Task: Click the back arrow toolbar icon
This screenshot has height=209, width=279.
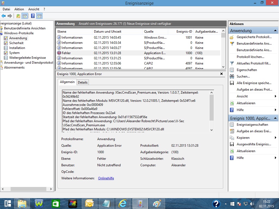Action: point(4,16)
